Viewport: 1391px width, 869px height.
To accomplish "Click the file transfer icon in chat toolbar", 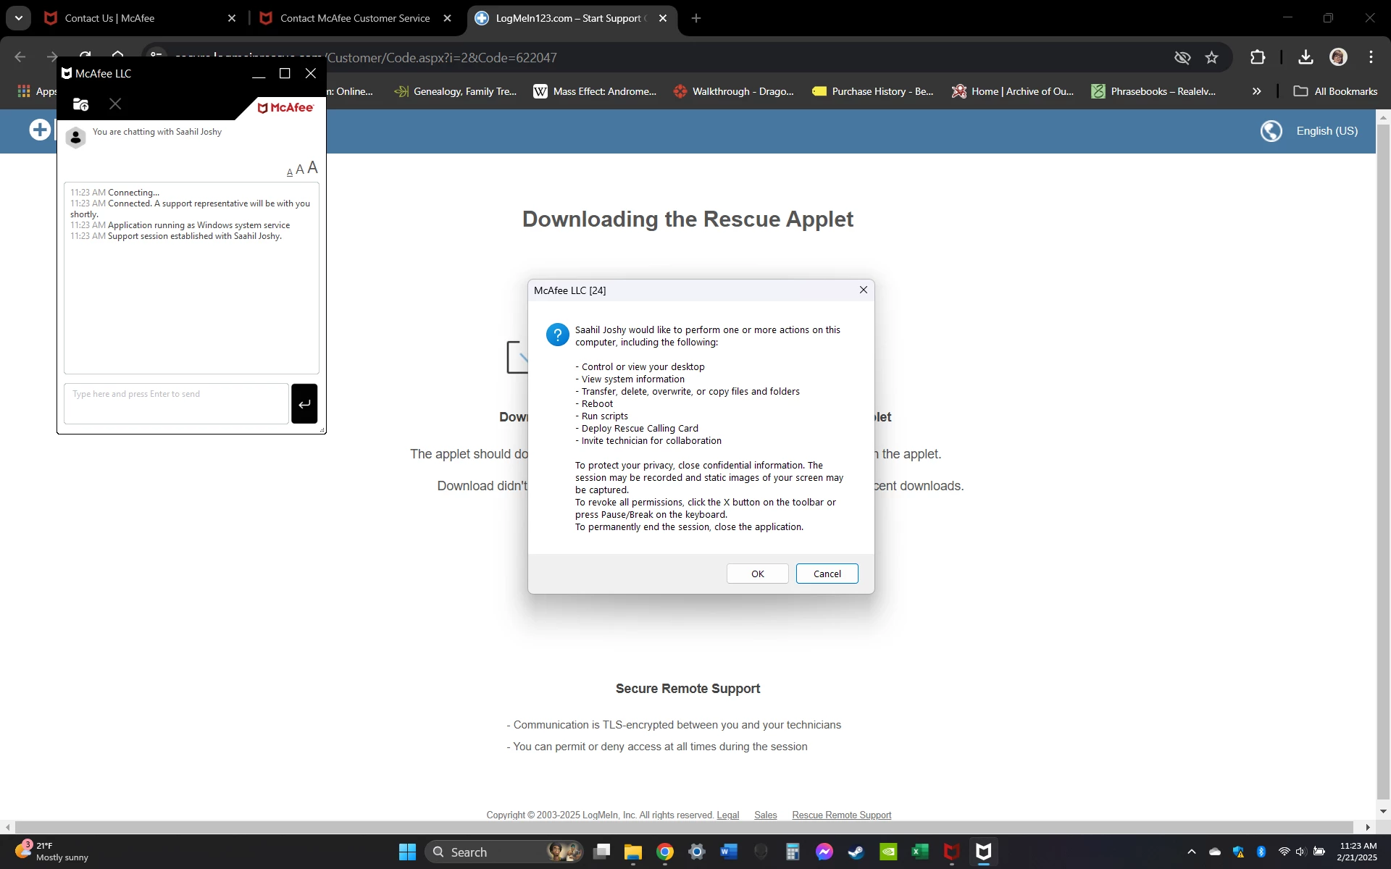I will click(x=80, y=104).
